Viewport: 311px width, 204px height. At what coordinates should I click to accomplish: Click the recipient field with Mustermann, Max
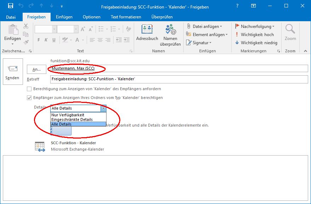pyautogui.click(x=179, y=69)
